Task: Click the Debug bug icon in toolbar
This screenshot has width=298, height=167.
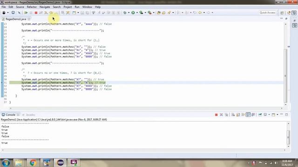Action: (125, 13)
